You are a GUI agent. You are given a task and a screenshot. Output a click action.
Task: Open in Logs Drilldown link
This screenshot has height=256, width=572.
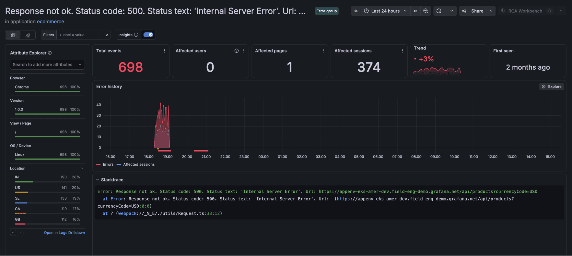[x=64, y=233]
